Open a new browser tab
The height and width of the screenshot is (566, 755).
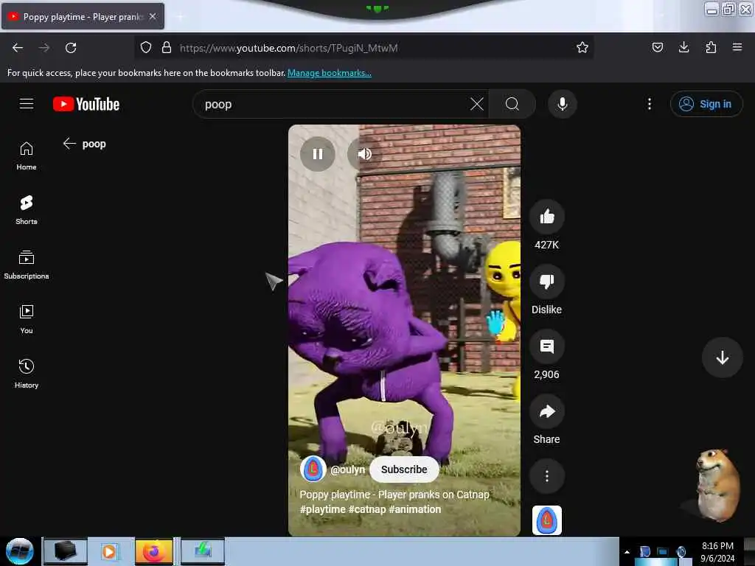click(x=180, y=17)
